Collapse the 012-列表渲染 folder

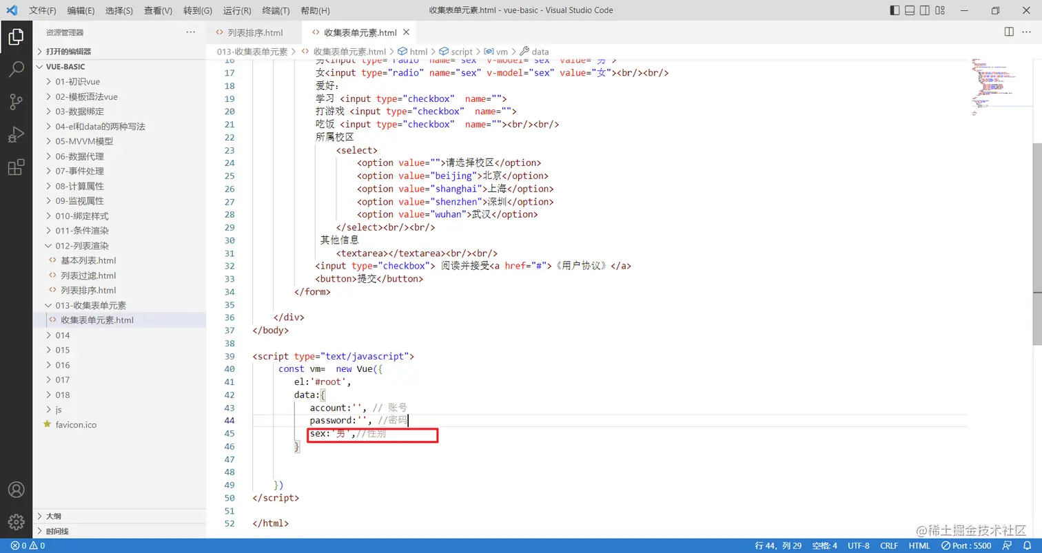120,246
